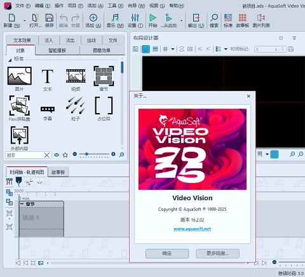The image size is (305, 277).
Task: Close the 关于 About dialog
Action: coord(248,96)
